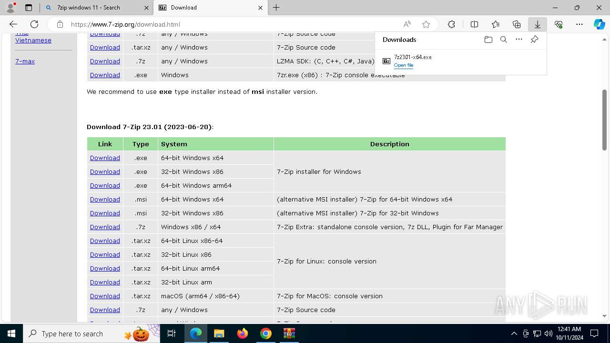Screen dimensions: 610x343
Task: Launch Firefox from the taskbar
Action: point(243,333)
